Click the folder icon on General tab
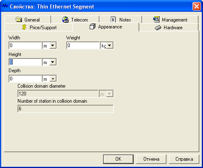Screen dimensions: 203x168 (x=19, y=19)
